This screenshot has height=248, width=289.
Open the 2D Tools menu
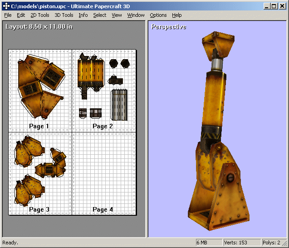click(x=40, y=15)
